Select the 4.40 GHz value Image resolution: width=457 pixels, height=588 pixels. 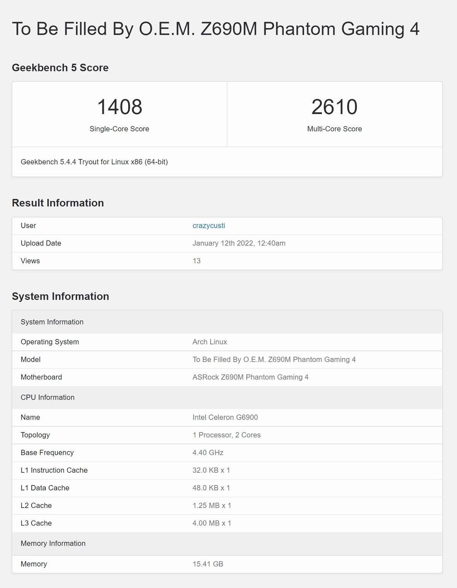click(208, 453)
